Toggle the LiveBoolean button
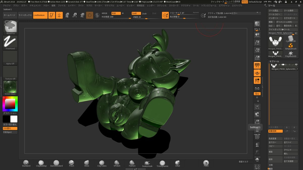This screenshot has height=170, width=303. [x=40, y=15]
